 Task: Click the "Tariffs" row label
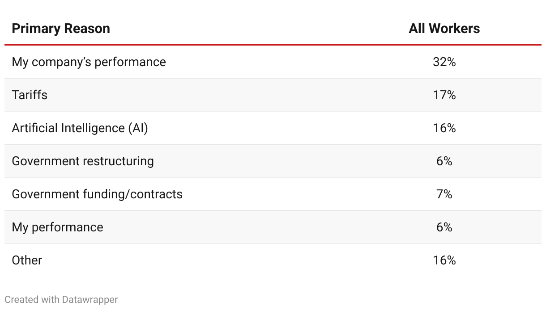pyautogui.click(x=30, y=95)
